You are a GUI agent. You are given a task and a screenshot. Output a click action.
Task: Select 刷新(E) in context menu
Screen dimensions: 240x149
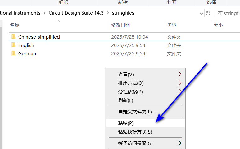[125, 100]
